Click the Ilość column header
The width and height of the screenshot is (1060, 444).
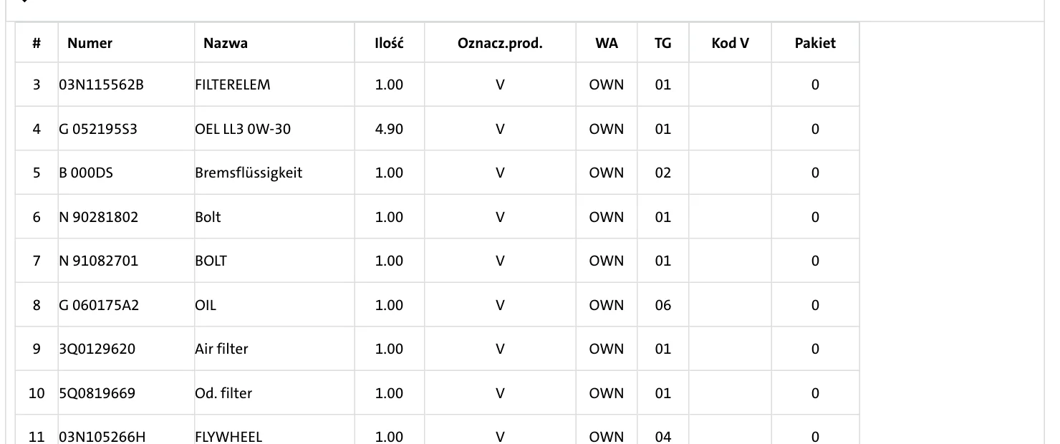coord(390,43)
